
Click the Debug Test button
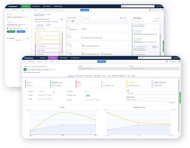click(x=21, y=32)
